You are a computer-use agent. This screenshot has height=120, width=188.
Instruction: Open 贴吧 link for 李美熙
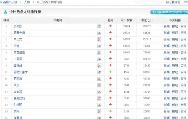[x=175, y=26]
